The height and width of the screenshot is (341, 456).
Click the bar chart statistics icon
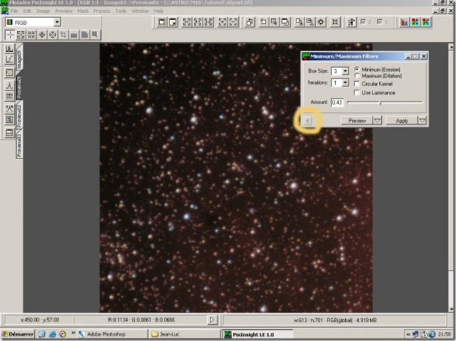(x=404, y=22)
